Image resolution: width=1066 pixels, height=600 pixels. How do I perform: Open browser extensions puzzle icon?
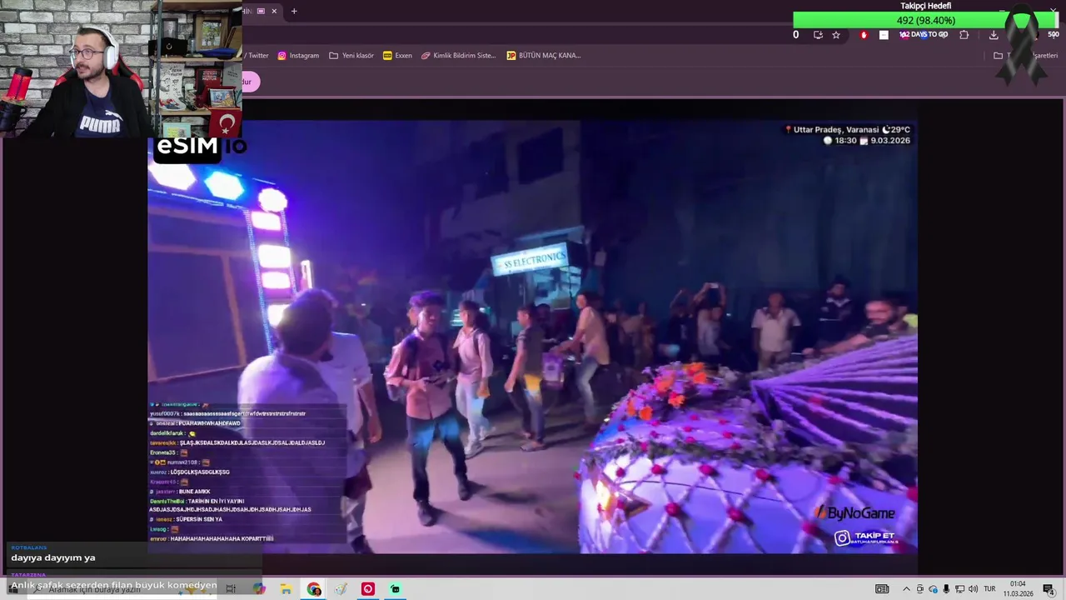point(964,35)
